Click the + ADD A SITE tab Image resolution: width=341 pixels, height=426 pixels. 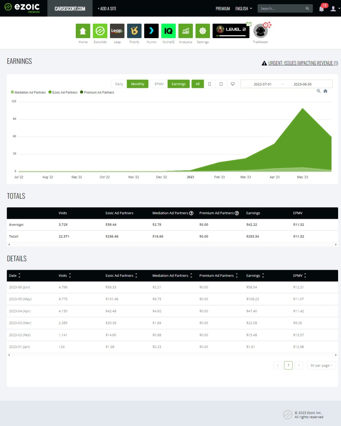point(107,9)
